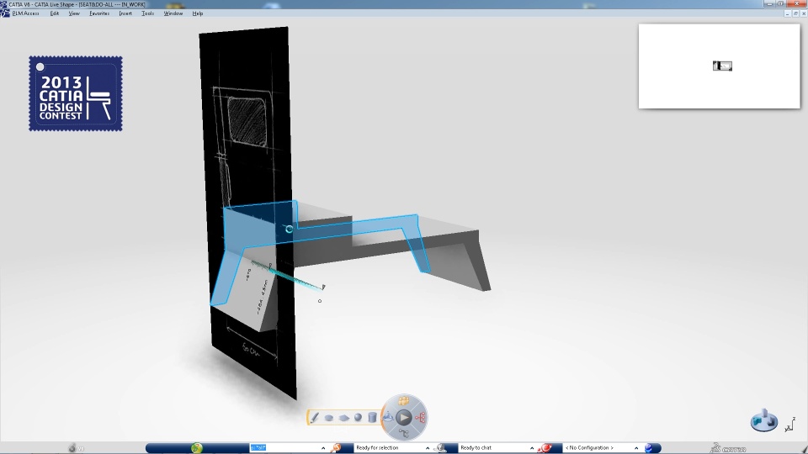This screenshot has height=454, width=808.
Task: Expand the Ready for selection dropdown arrow
Action: point(428,448)
